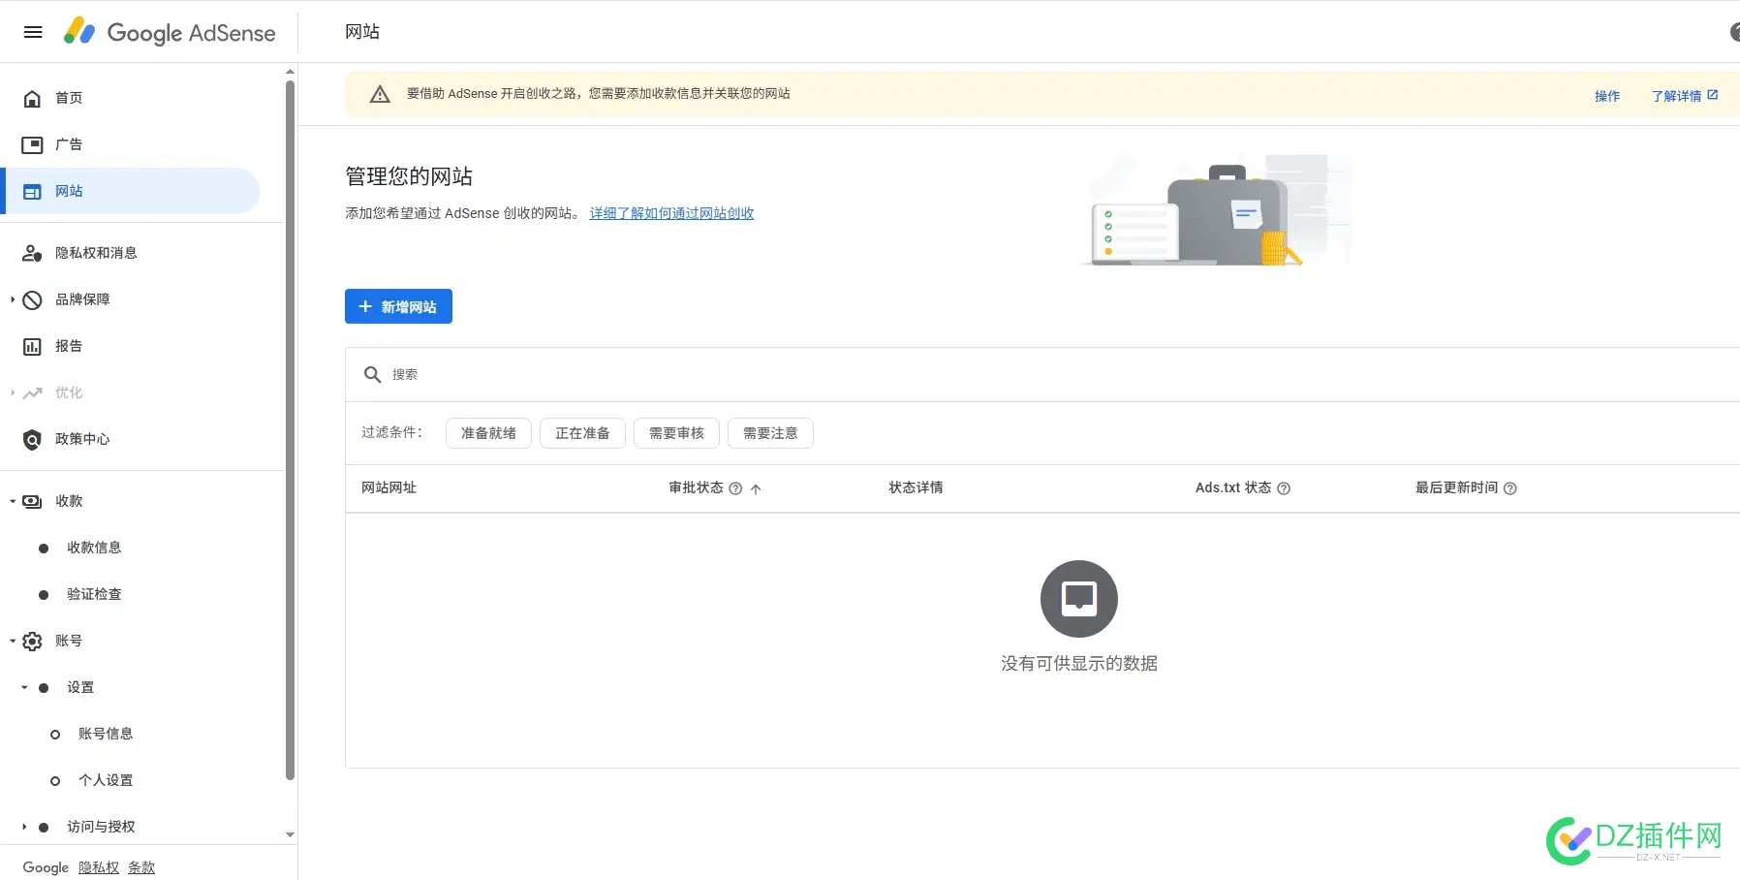
Task: Click the sidebar scroll-up arrow
Action: coord(290,72)
